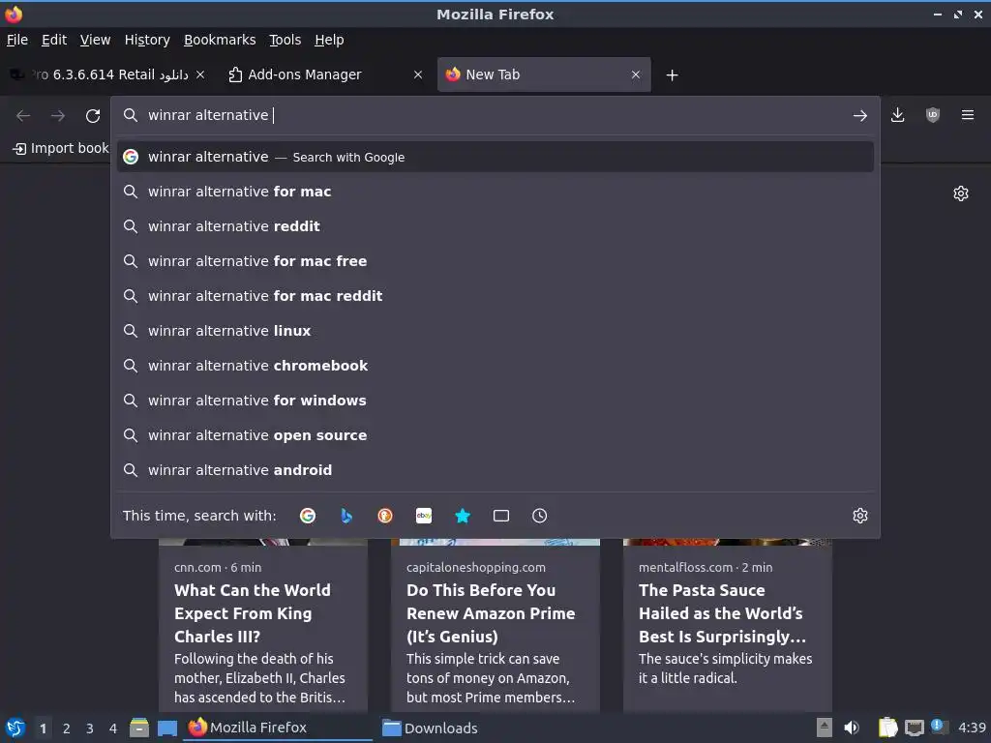Image resolution: width=991 pixels, height=743 pixels.
Task: Pick suggestion winrar alternative open source
Action: [495, 435]
